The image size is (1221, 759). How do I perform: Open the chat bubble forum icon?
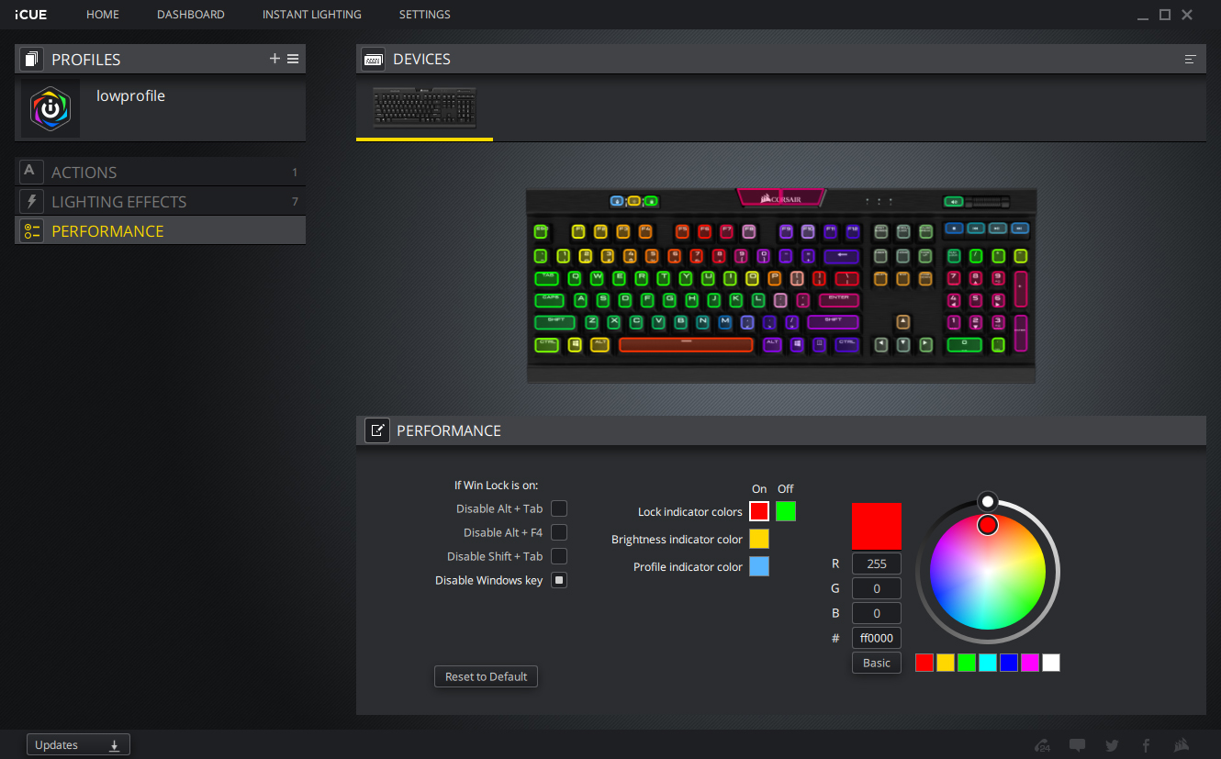pyautogui.click(x=1078, y=745)
